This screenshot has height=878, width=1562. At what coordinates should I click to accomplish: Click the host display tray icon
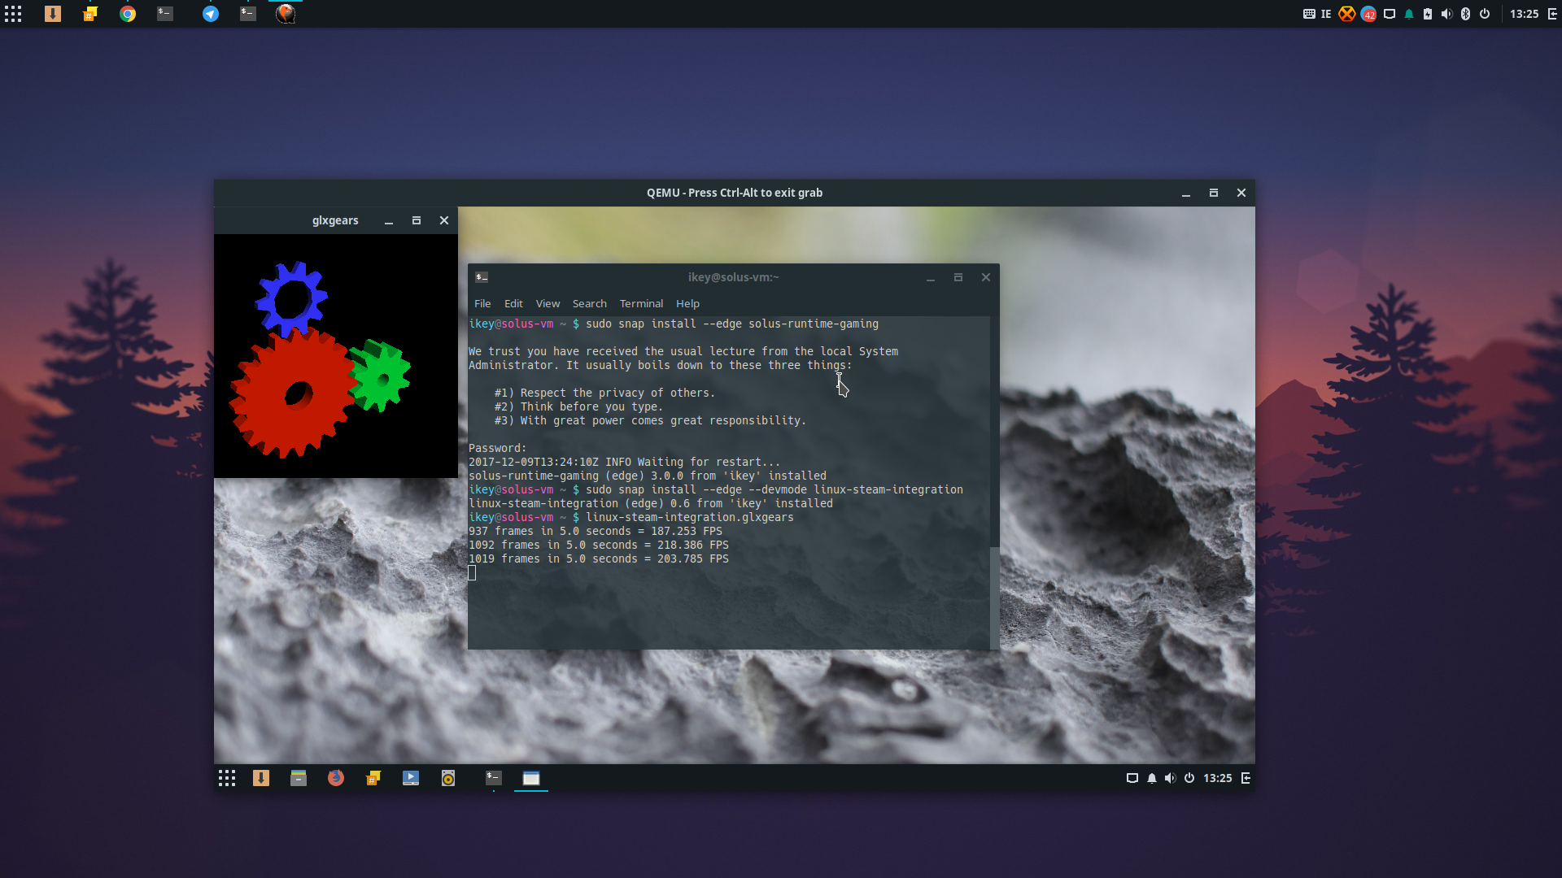click(x=1390, y=14)
